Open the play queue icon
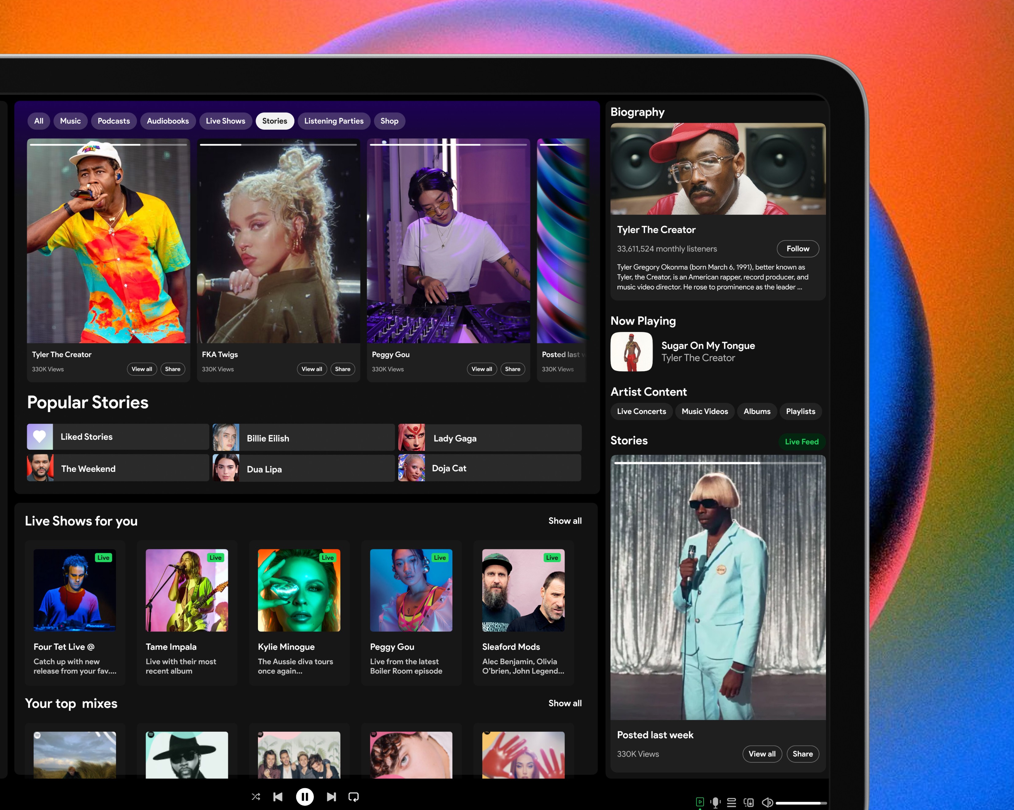 731,802
